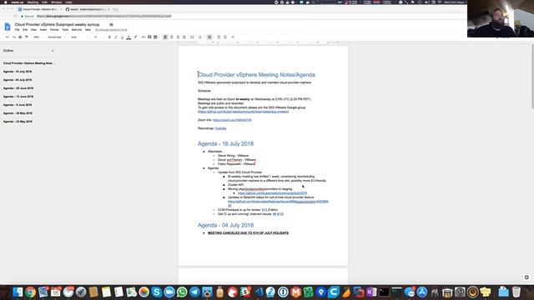The image size is (534, 300).
Task: Open Zoom from the Dock
Action: pyautogui.click(x=169, y=292)
